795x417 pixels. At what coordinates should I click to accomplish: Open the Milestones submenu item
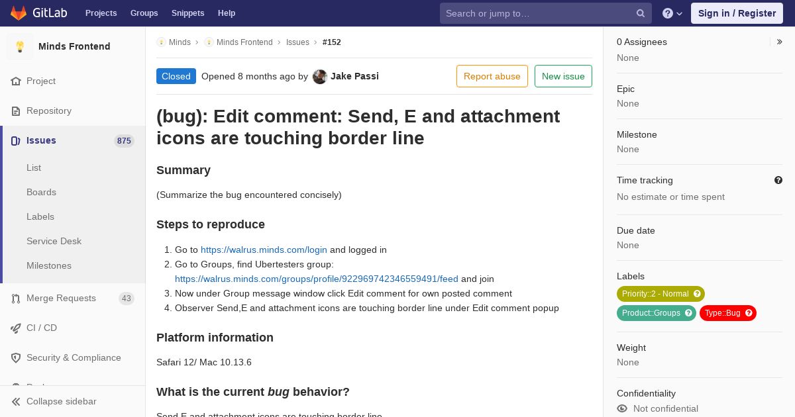49,265
